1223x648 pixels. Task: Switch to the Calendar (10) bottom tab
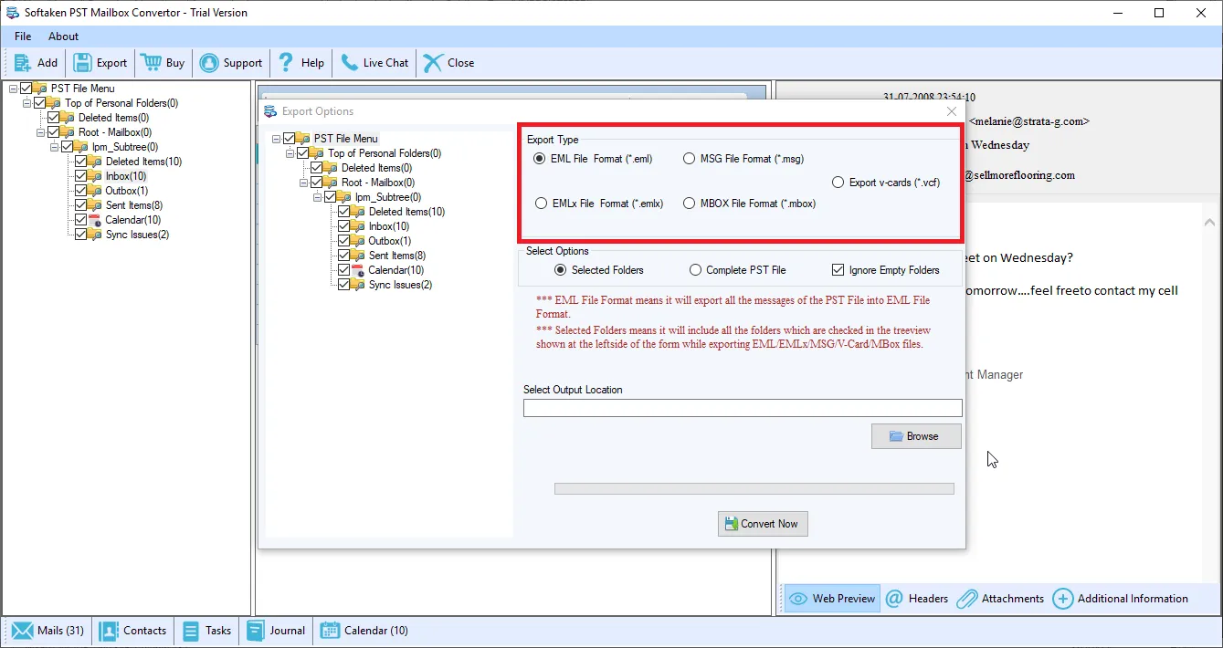tap(364, 631)
